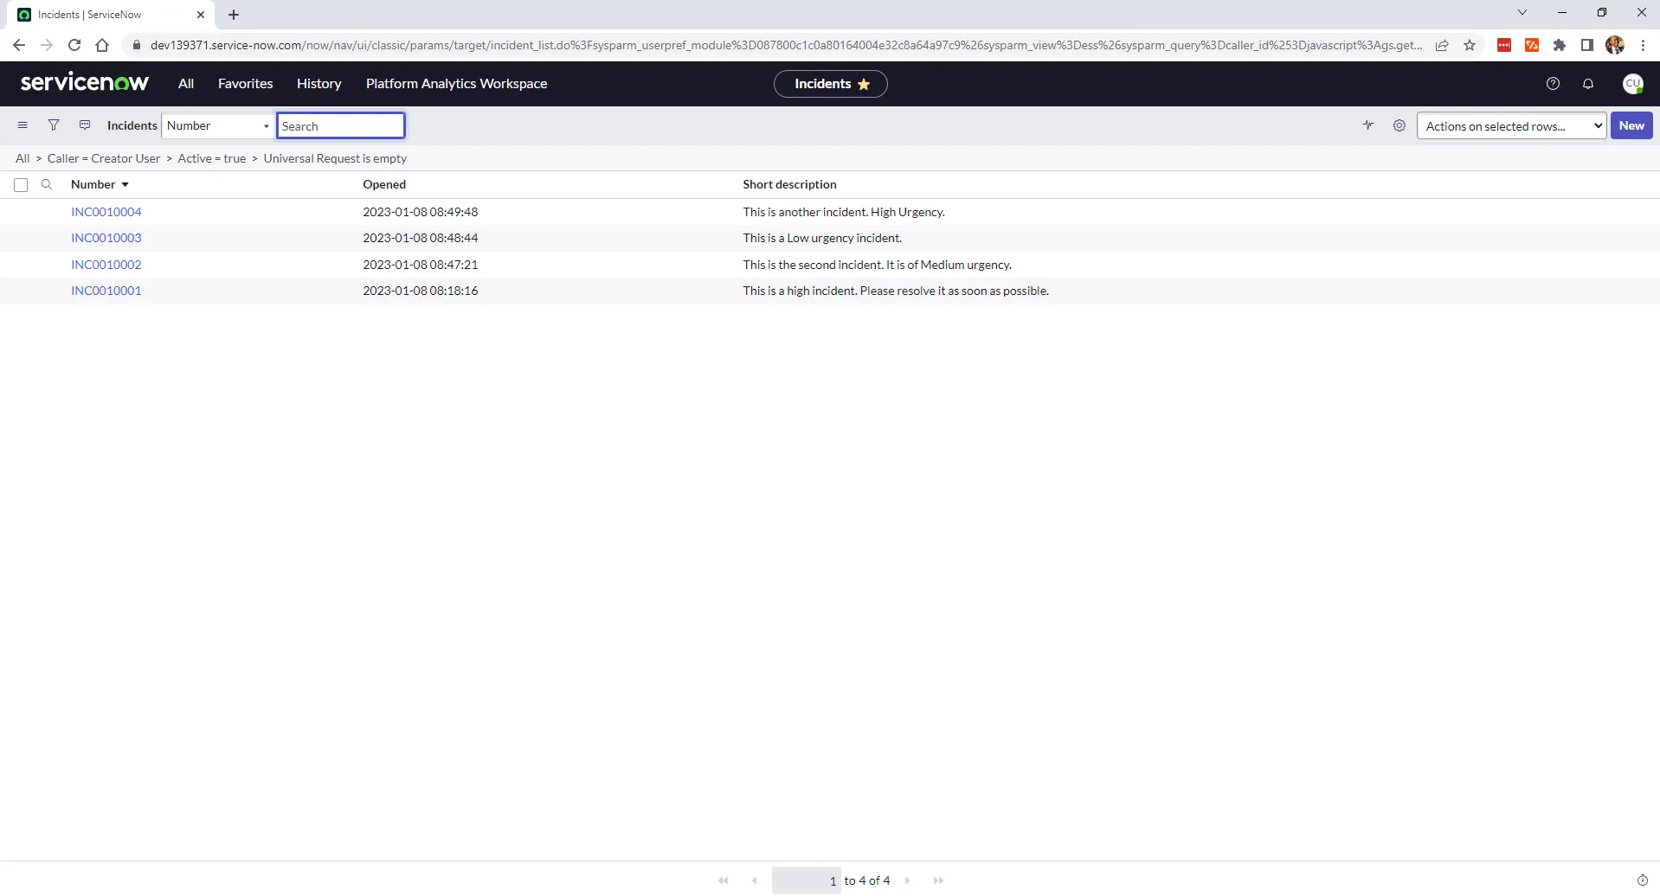
Task: Click opened time 2023-01-08 08:47:21
Action: [421, 265]
